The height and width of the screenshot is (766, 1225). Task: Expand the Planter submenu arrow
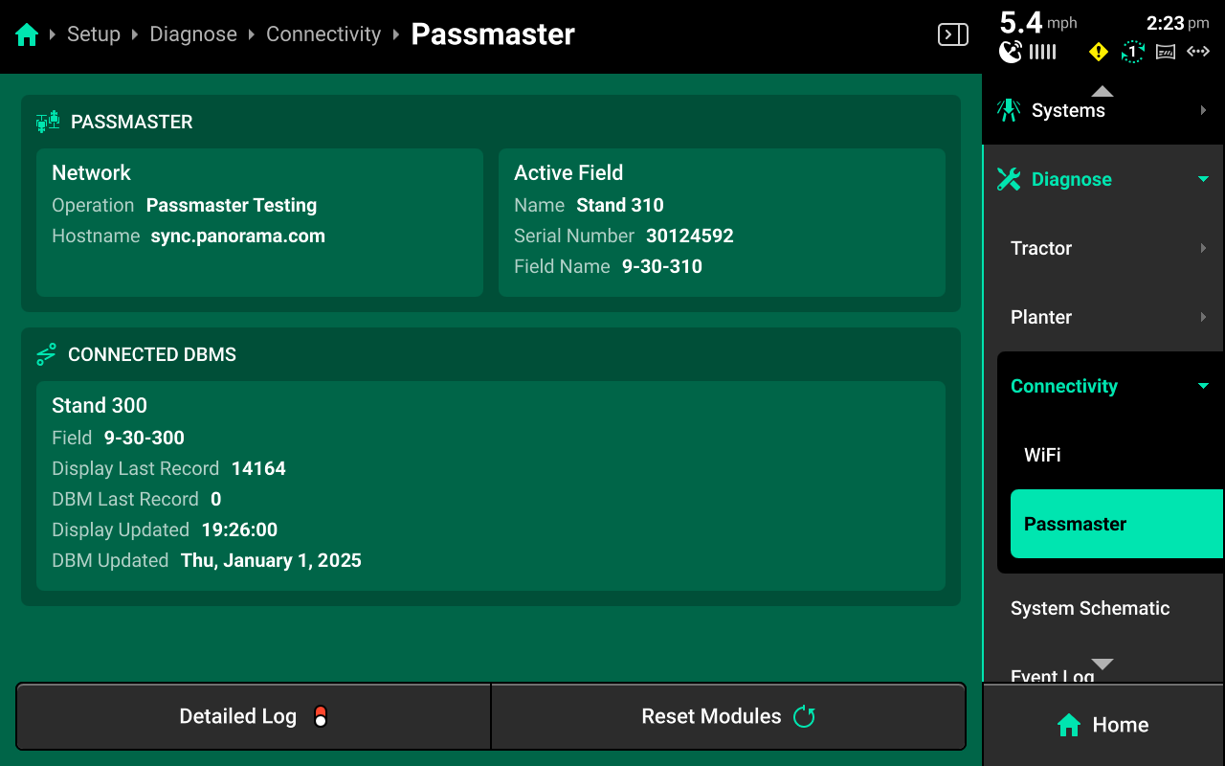pyautogui.click(x=1203, y=317)
